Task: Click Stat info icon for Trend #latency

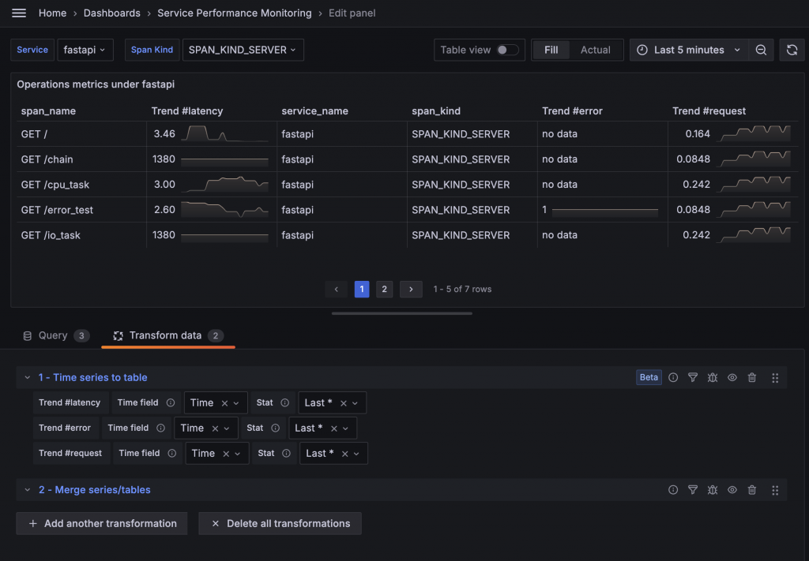Action: tap(284, 403)
